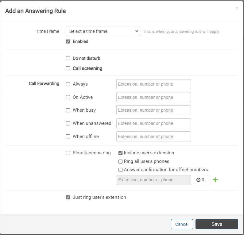Enable Answer confirmation for offnet numbers
This screenshot has height=235, width=244.
pyautogui.click(x=120, y=170)
